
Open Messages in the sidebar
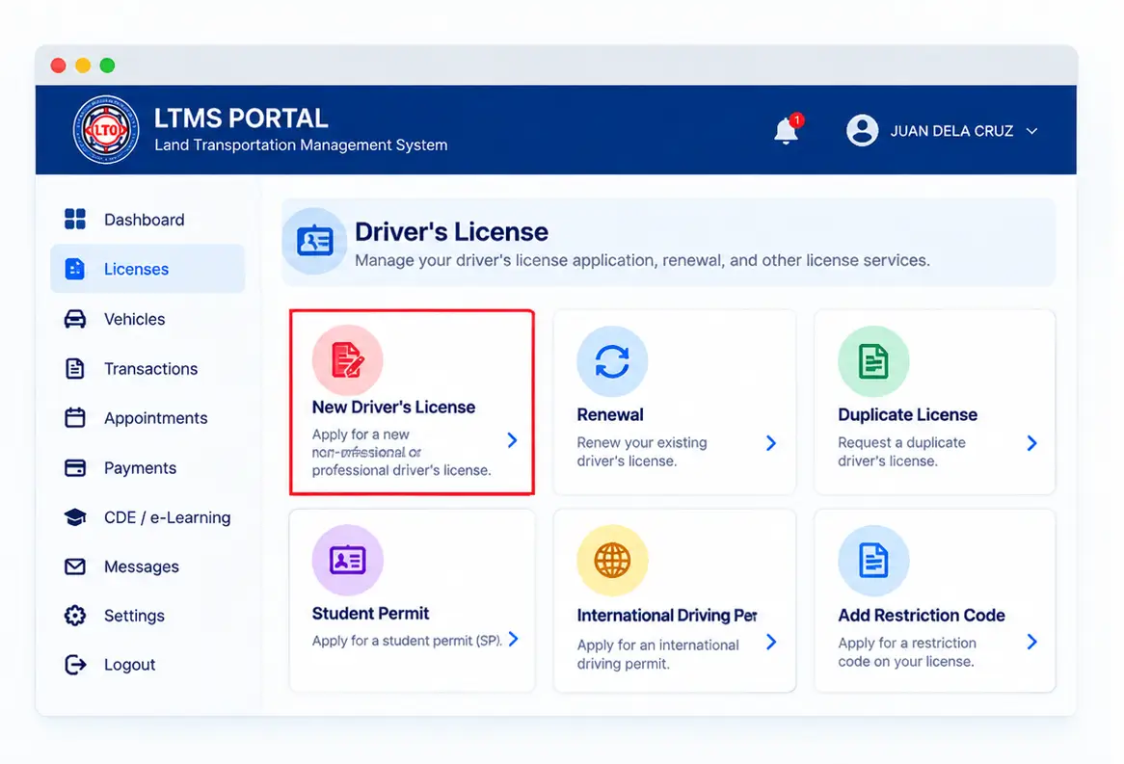[141, 566]
